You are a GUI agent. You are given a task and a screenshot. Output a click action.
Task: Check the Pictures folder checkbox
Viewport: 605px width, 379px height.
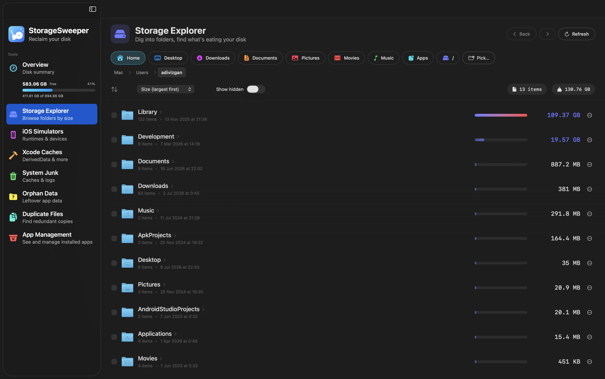pos(114,288)
